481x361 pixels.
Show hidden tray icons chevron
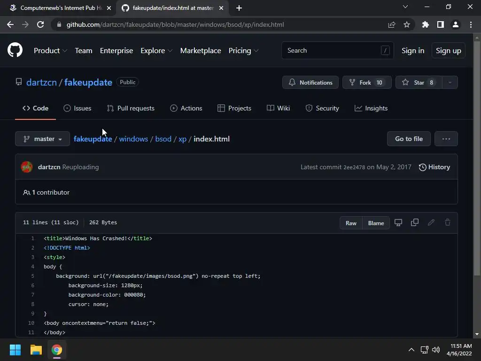(x=411, y=350)
